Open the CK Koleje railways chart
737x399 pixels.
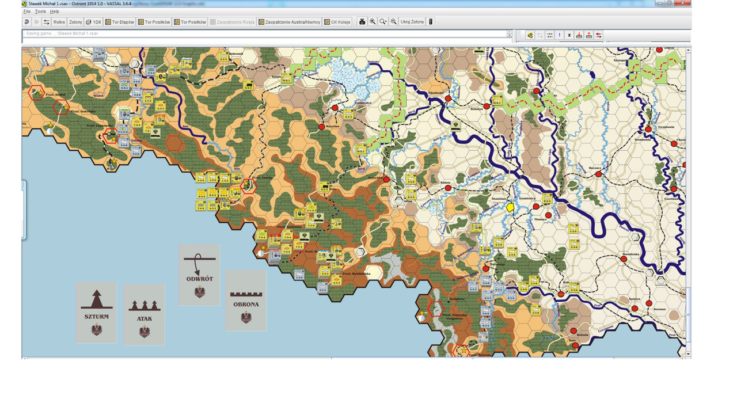tap(337, 22)
